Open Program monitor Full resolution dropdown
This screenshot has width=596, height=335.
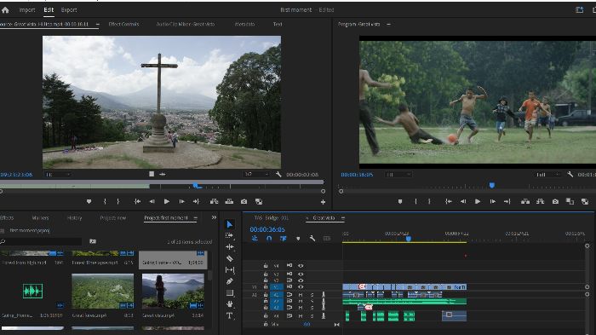pos(547,175)
